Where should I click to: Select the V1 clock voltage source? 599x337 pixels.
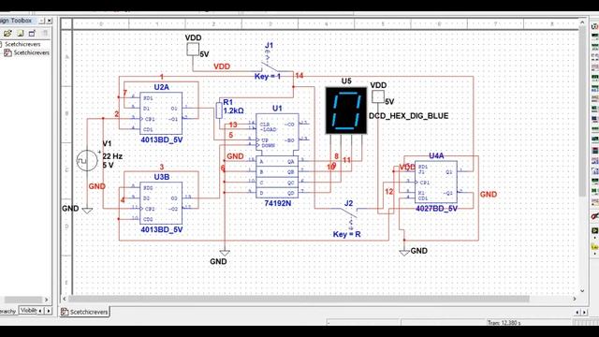[87, 160]
